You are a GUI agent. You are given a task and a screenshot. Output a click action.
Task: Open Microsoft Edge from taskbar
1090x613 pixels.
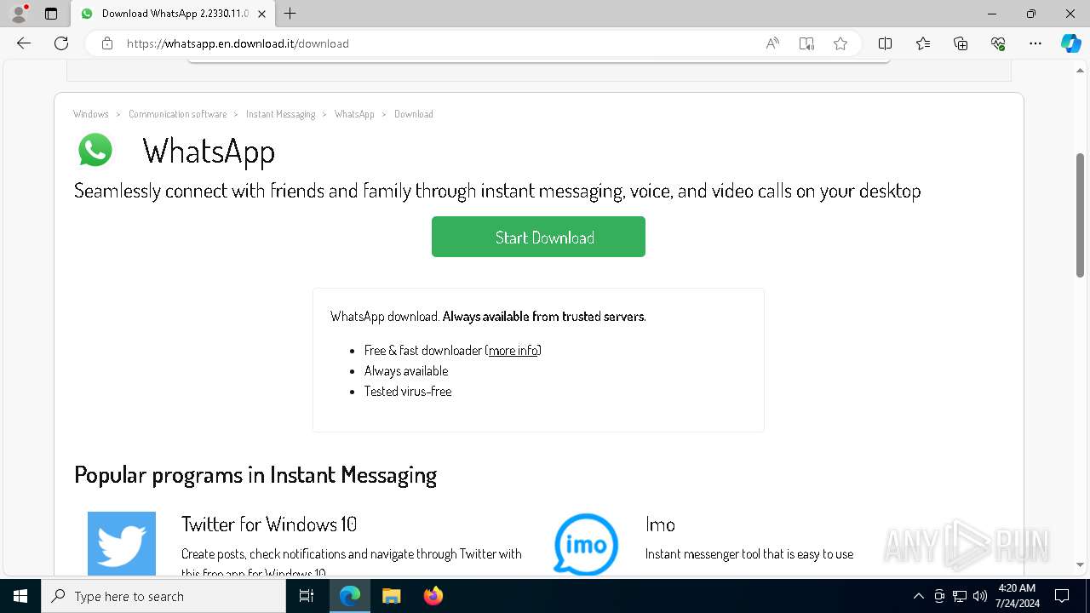tap(350, 596)
